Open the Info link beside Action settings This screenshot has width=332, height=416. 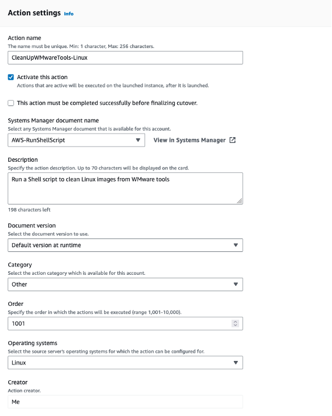pos(68,14)
